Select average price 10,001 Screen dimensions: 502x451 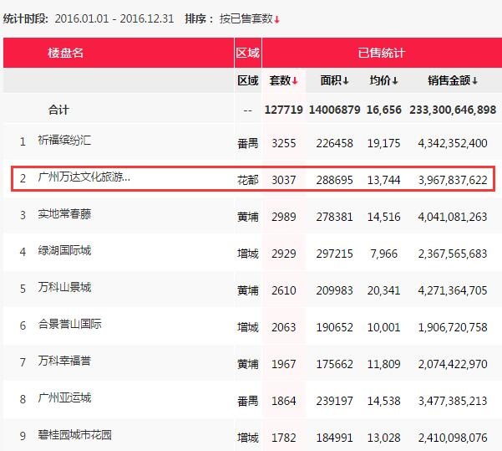384,327
